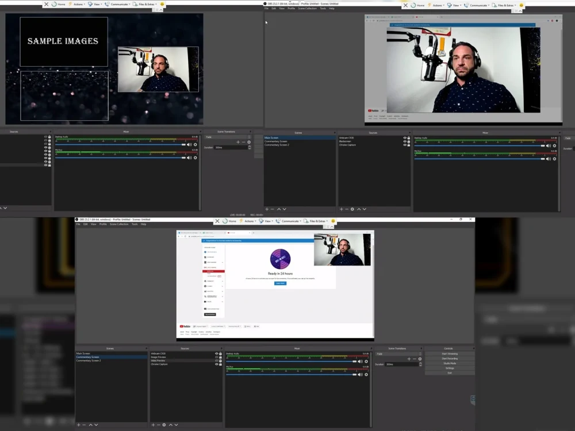Open source properties gear in bottom OBS window
This screenshot has height=431, width=575.
point(164,425)
